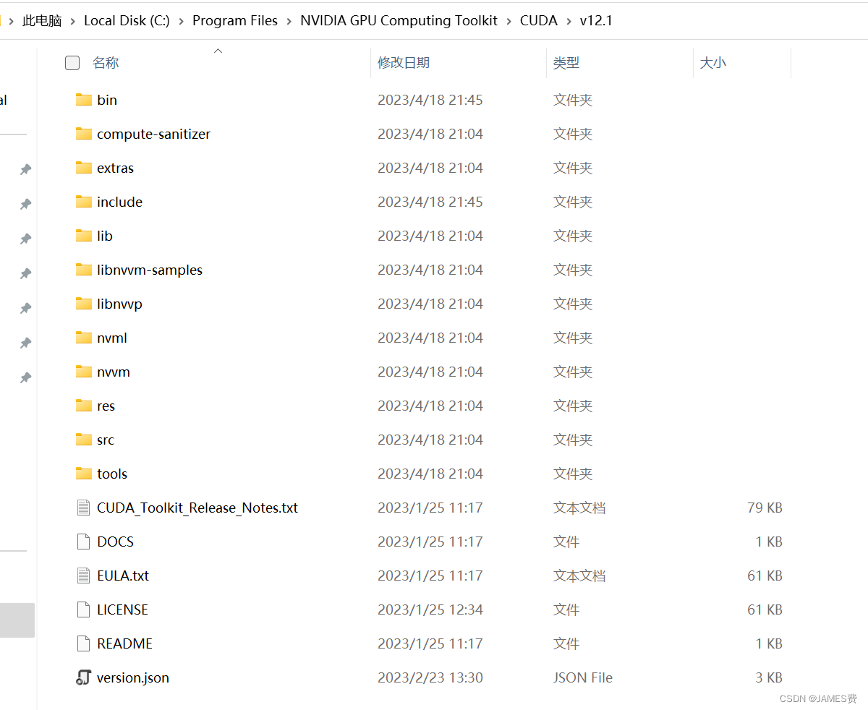
Task: Click the libnvvm-samples folder icon
Action: click(84, 270)
